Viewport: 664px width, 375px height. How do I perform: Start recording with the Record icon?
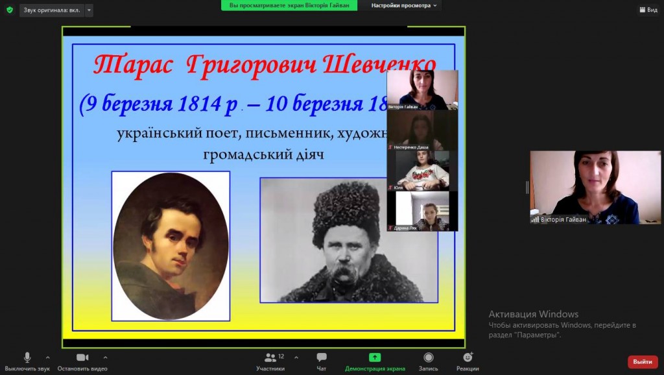click(x=428, y=357)
